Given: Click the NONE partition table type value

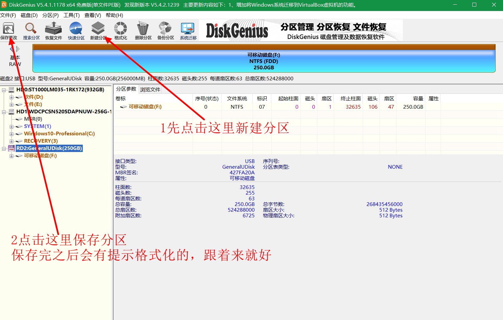Looking at the screenshot, I should point(395,167).
